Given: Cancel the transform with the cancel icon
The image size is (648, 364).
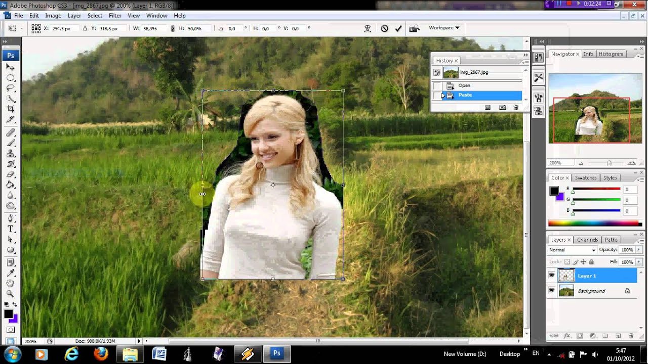Looking at the screenshot, I should click(385, 29).
